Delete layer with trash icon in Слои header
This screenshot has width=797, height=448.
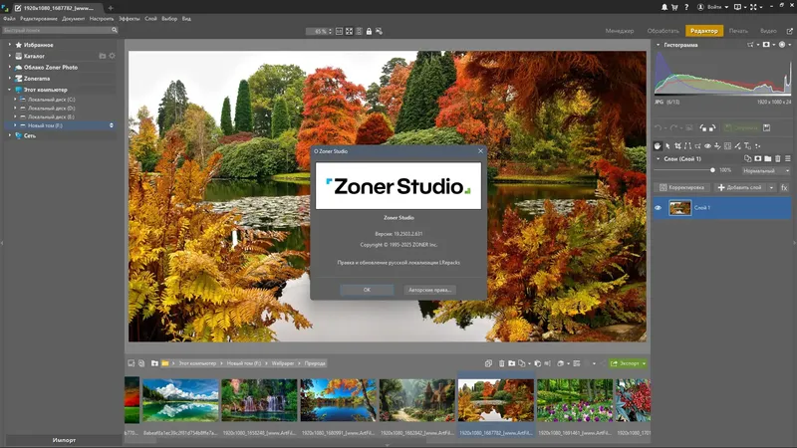point(778,159)
